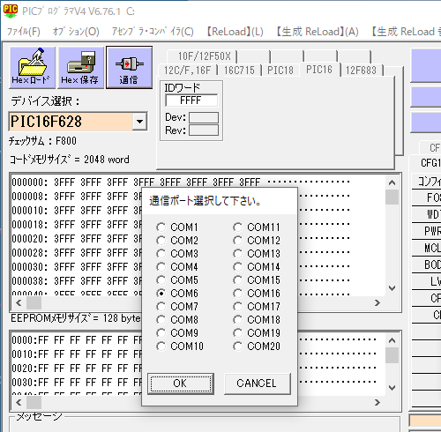Image resolution: width=441 pixels, height=432 pixels.
Task: Click the code memory row 000000:
Action: (181, 182)
